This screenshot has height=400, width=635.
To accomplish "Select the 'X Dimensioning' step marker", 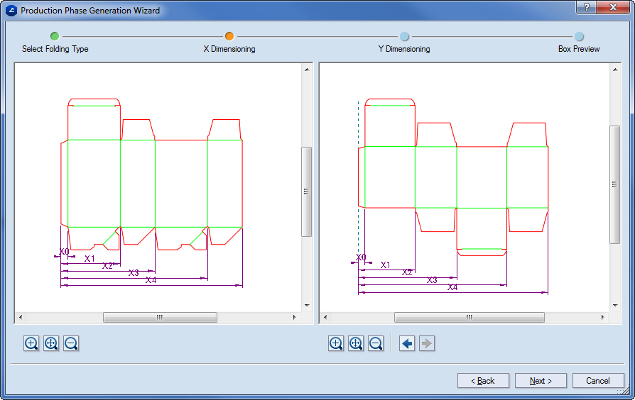I will click(229, 36).
